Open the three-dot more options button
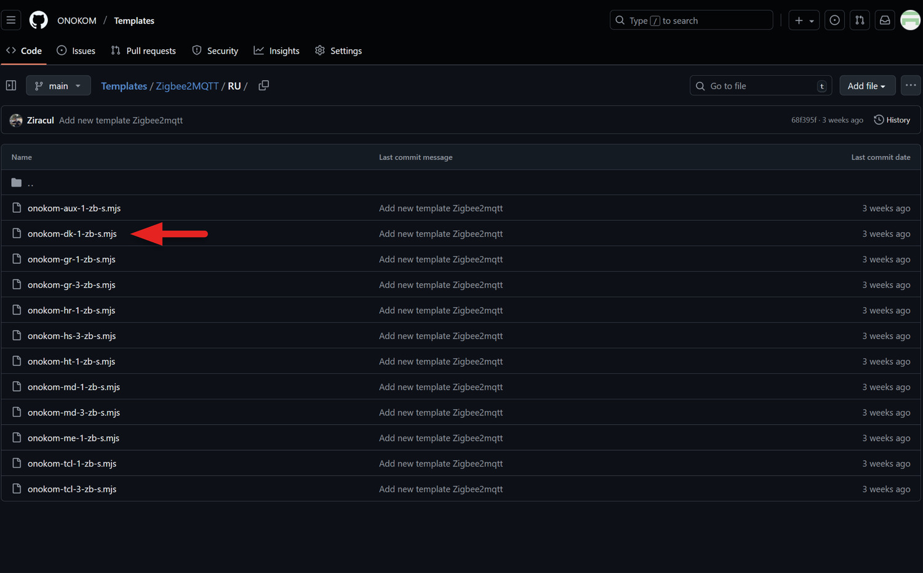The height and width of the screenshot is (573, 923). click(910, 86)
